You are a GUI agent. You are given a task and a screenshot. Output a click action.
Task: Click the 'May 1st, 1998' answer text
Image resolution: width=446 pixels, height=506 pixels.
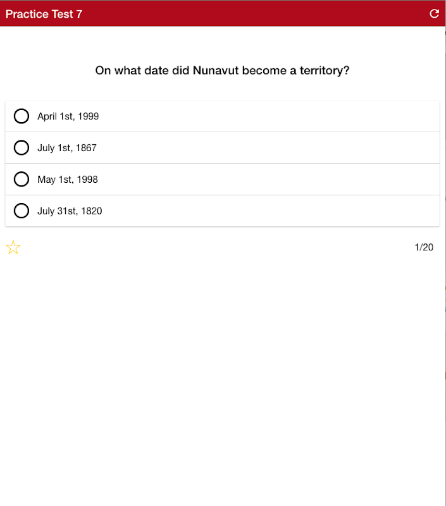(x=68, y=180)
